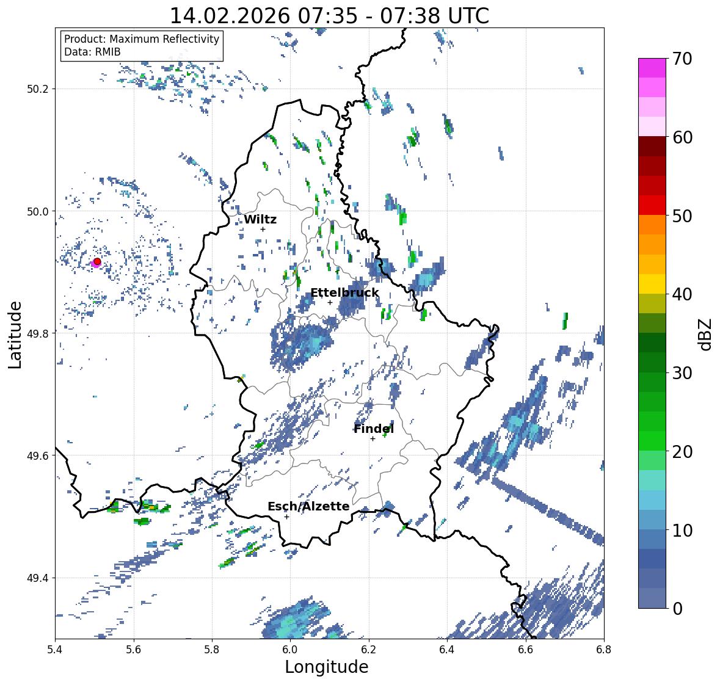
Task: Click the 20 tick on colorbar
Action: [x=682, y=452]
